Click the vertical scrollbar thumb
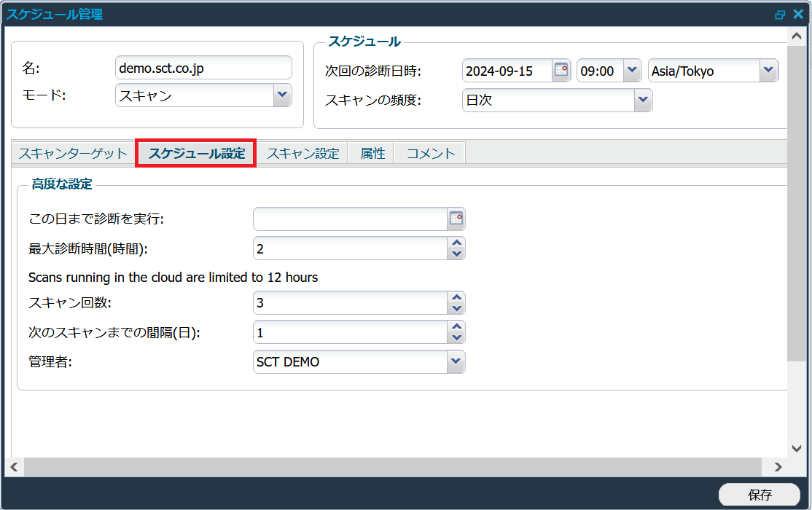 [797, 203]
